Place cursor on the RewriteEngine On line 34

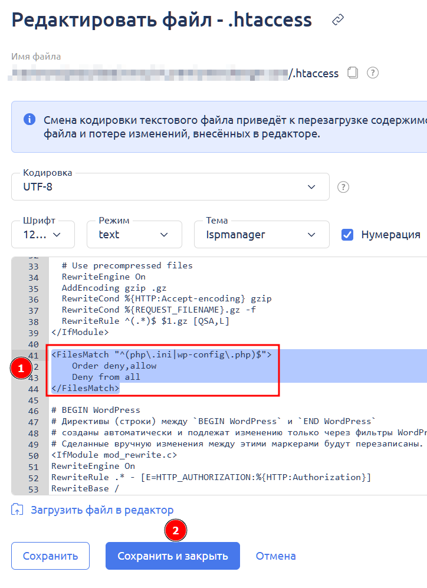point(103,277)
